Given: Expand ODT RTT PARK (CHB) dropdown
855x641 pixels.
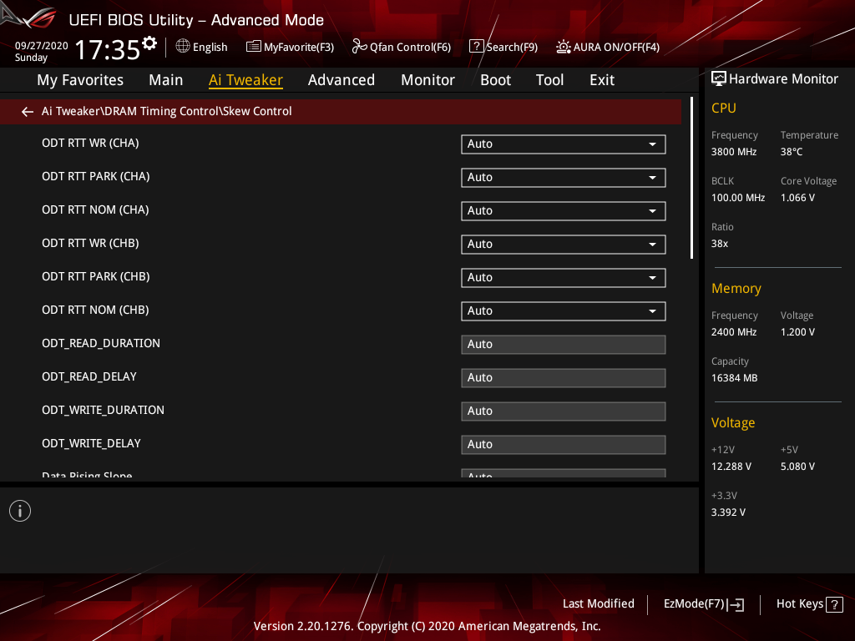Looking at the screenshot, I should (x=564, y=278).
